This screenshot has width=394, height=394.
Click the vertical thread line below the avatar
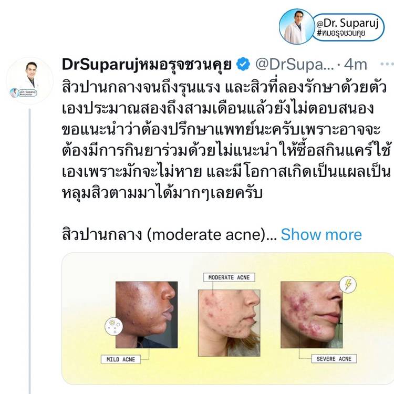29,251
